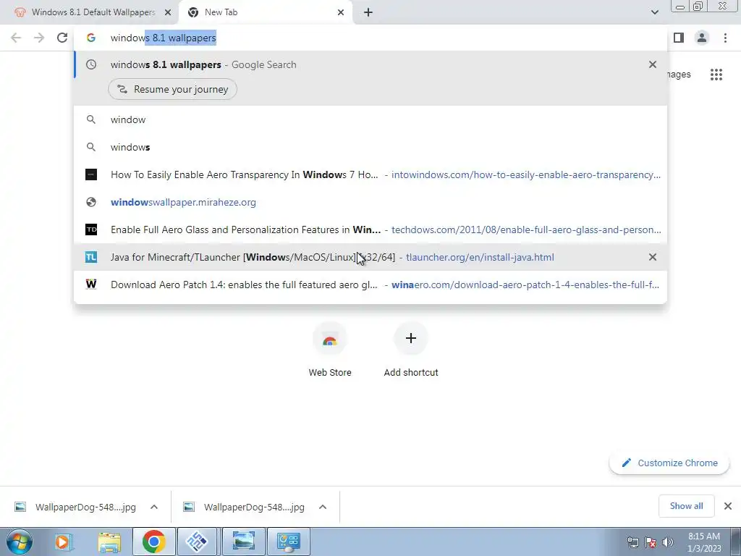Open Windows Explorer from taskbar
741x556 pixels.
(109, 542)
